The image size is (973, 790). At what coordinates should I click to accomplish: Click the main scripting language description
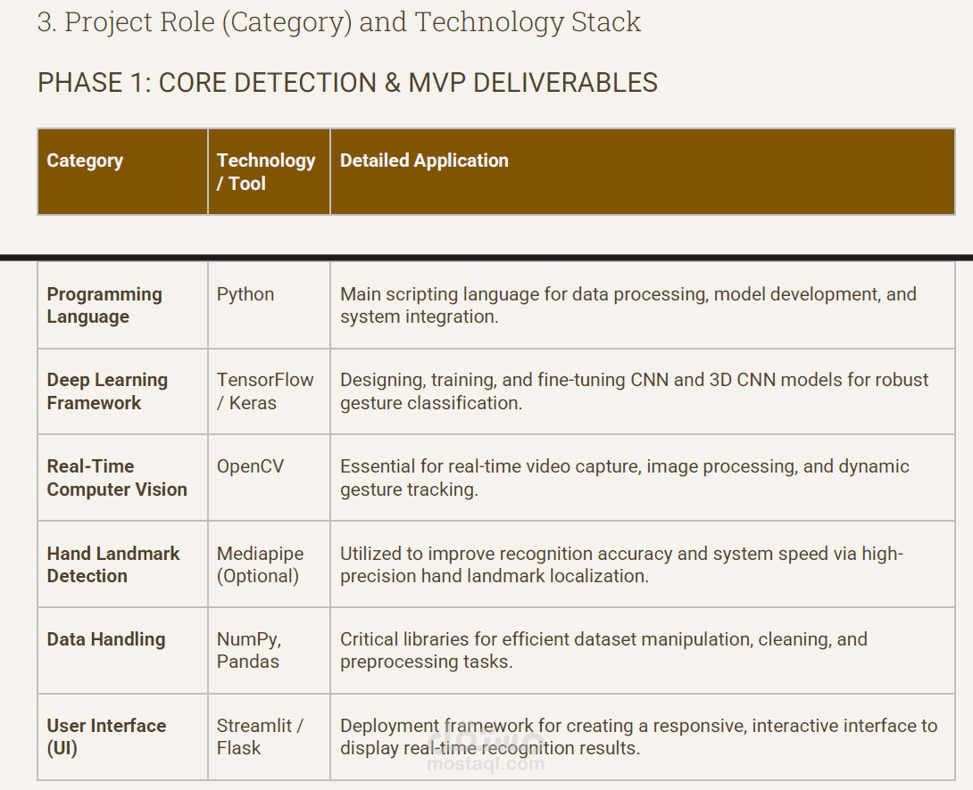point(628,305)
